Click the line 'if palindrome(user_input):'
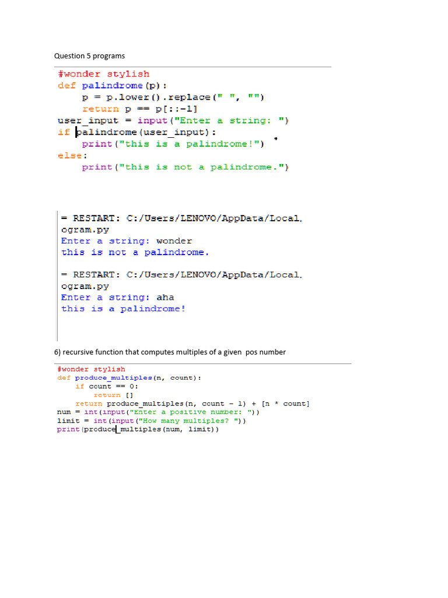The image size is (448, 598). click(136, 133)
